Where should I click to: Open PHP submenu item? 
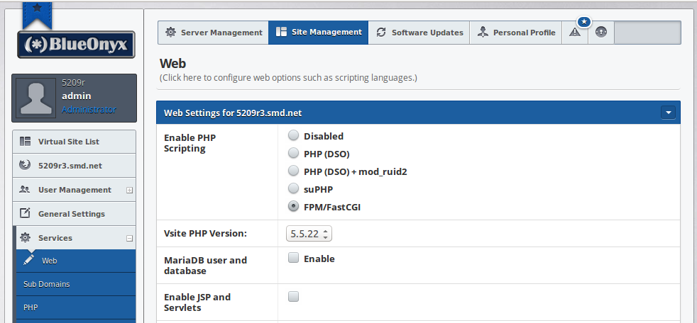[x=76, y=307]
